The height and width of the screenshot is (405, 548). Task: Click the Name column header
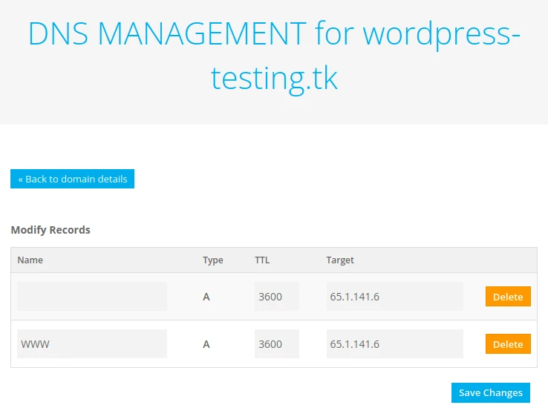30,260
